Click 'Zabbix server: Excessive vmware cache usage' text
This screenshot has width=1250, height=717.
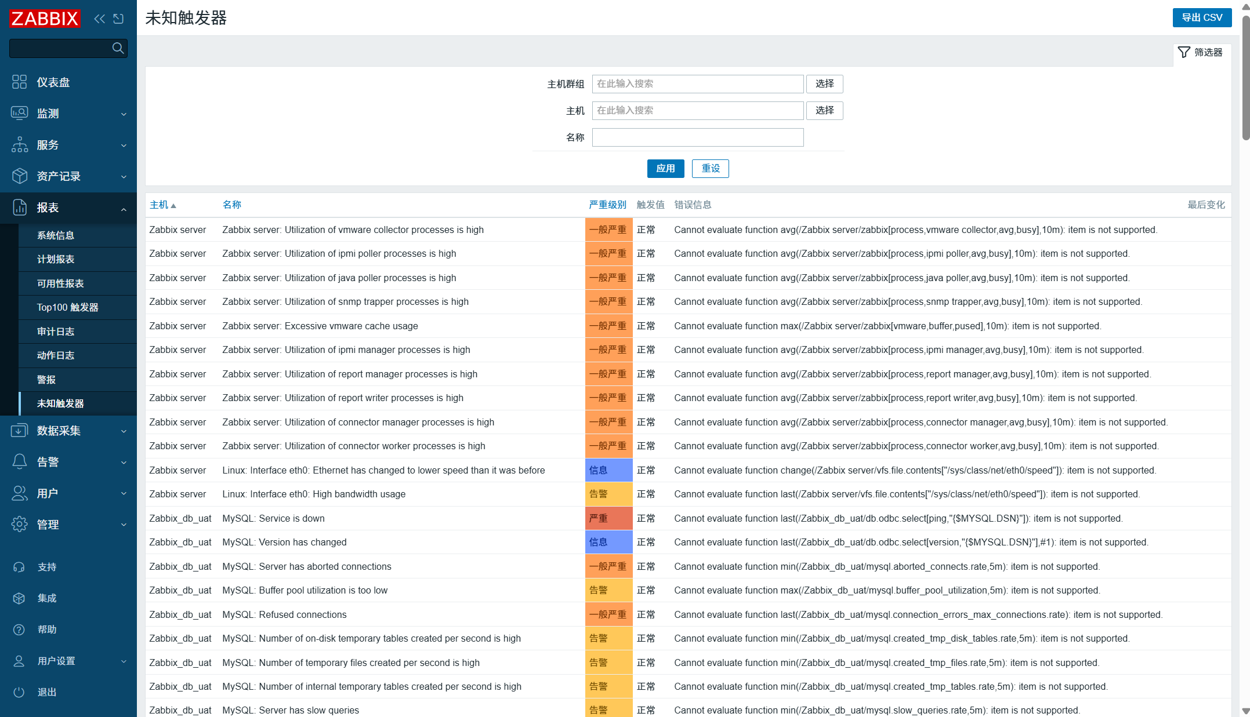(320, 326)
